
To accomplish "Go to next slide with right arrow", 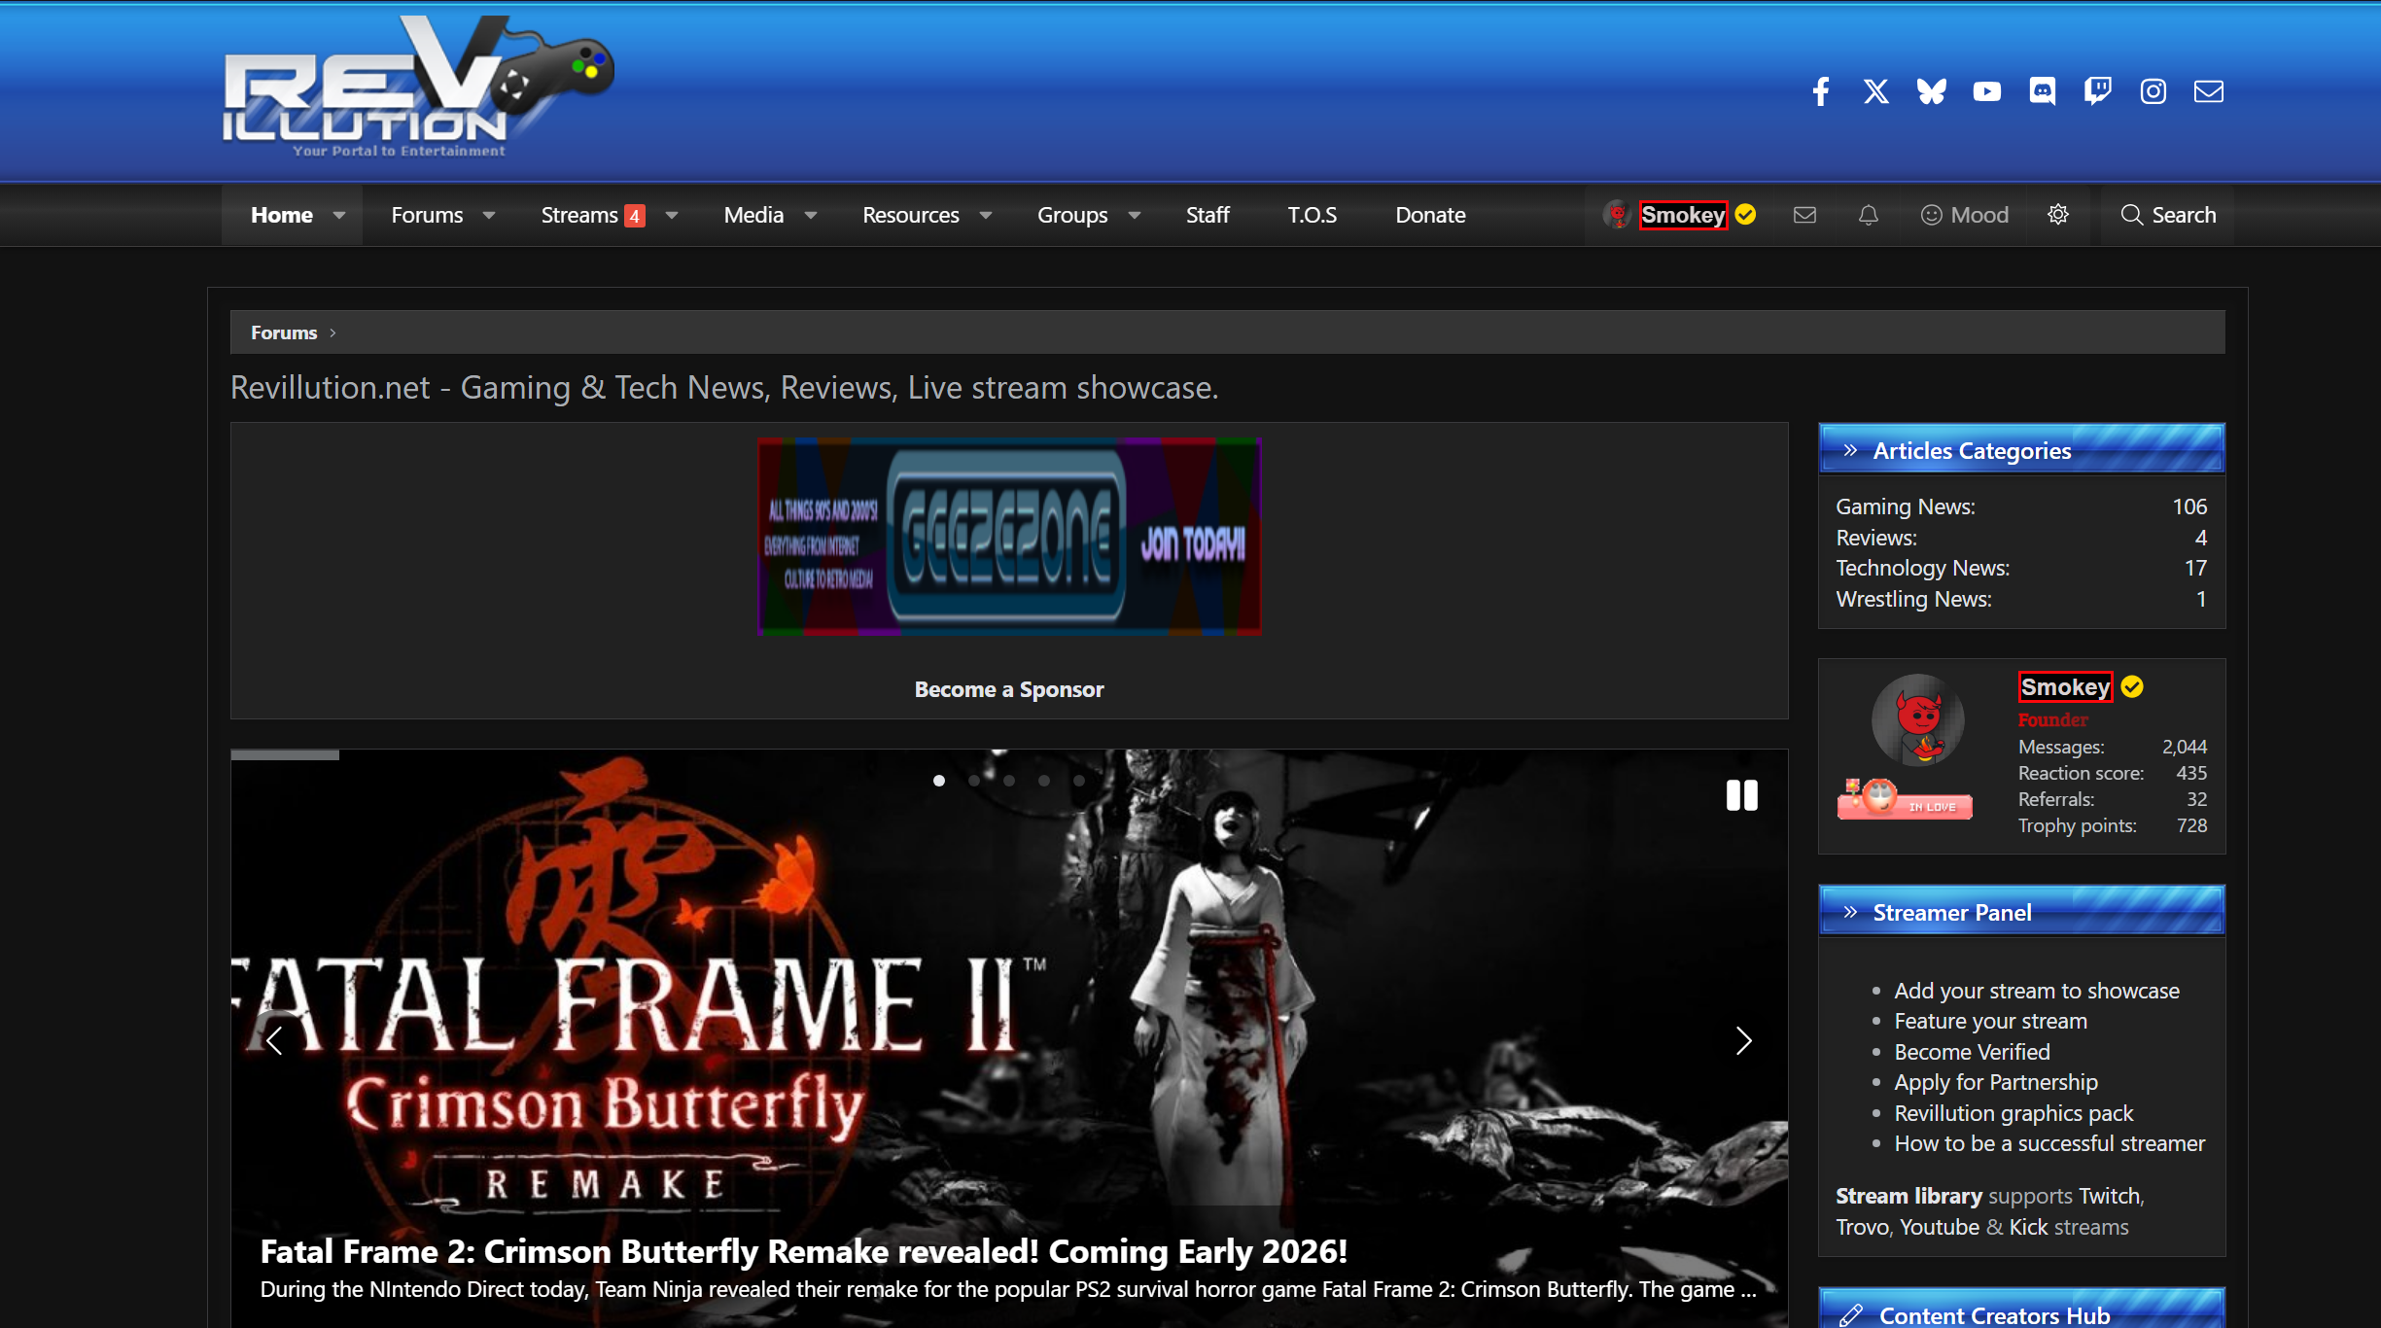I will tap(1743, 1041).
